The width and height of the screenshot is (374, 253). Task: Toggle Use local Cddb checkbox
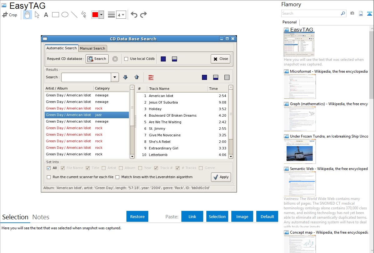pyautogui.click(x=126, y=59)
